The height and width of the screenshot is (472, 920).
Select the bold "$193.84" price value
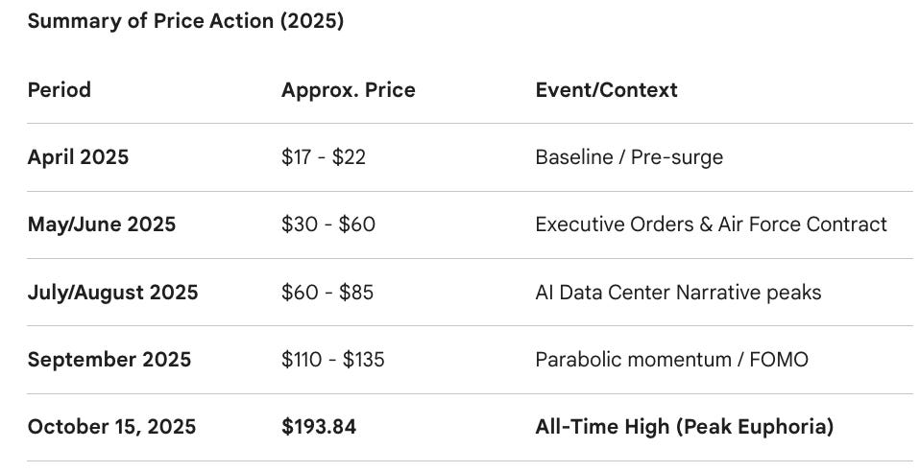318,427
